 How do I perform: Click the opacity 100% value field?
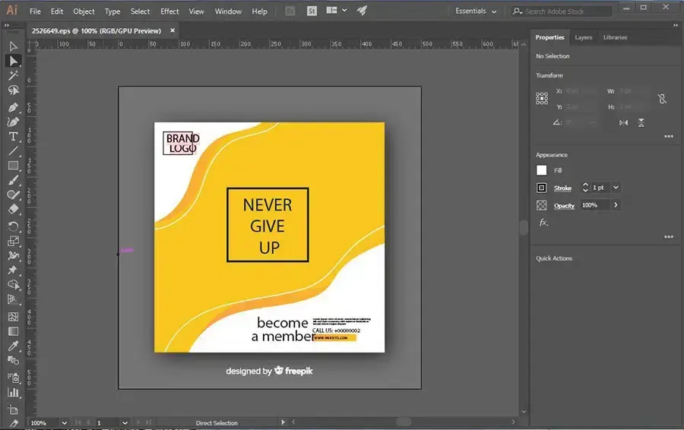[x=595, y=205]
